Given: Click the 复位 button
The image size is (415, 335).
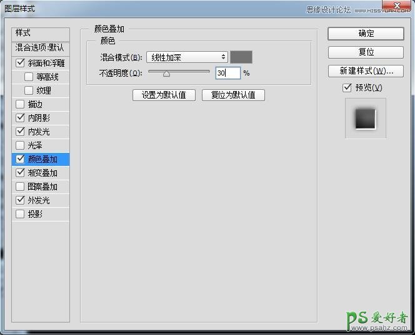Looking at the screenshot, I should click(366, 52).
